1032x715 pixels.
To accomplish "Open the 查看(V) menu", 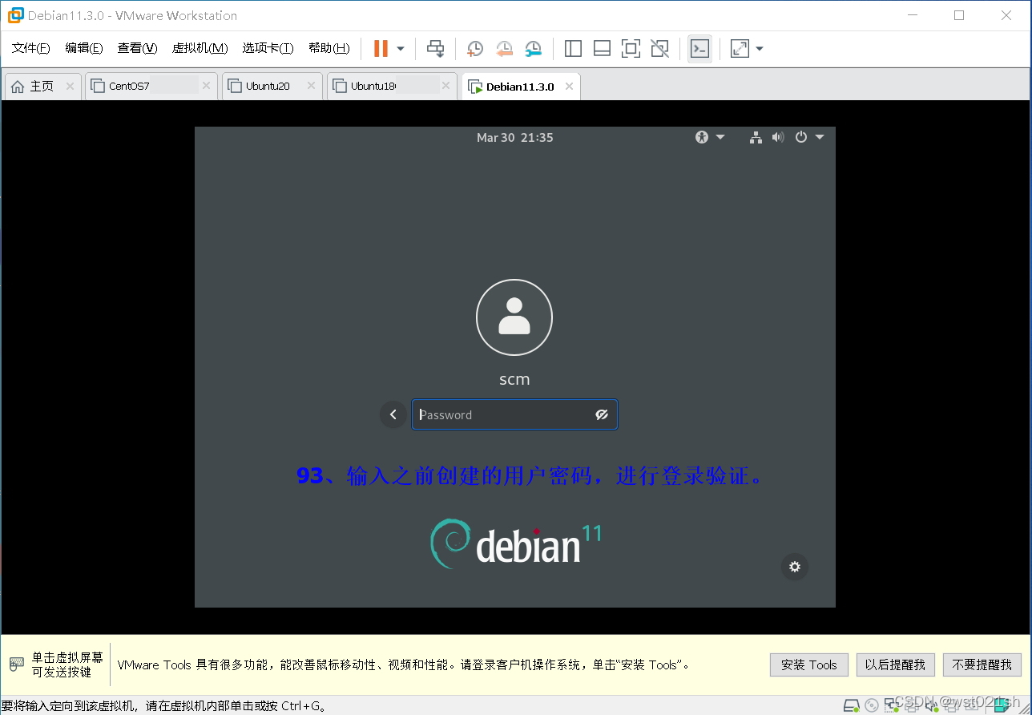I will click(x=137, y=48).
